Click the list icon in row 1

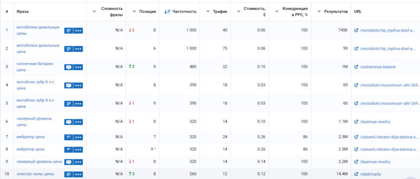coord(68,30)
